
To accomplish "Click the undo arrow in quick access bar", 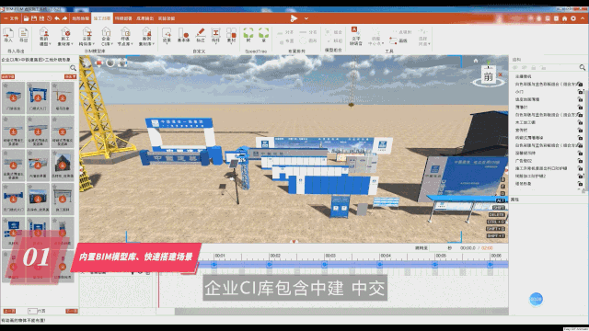I will click(57, 18).
